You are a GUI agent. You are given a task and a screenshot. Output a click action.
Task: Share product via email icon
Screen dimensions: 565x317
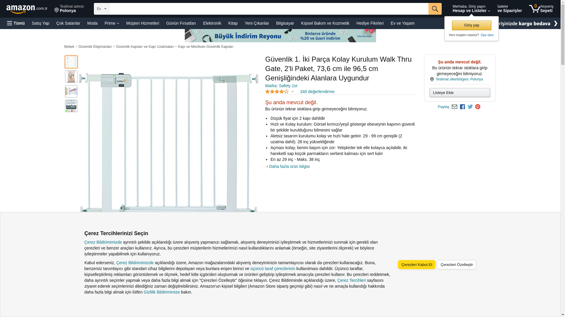[x=454, y=107]
